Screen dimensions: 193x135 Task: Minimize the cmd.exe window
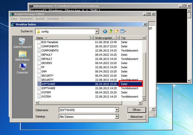point(181,6)
